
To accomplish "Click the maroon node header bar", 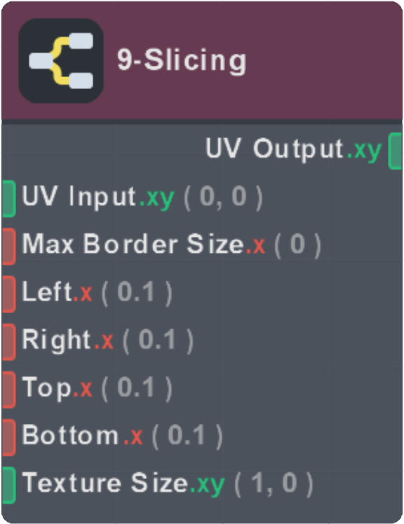I will click(202, 60).
